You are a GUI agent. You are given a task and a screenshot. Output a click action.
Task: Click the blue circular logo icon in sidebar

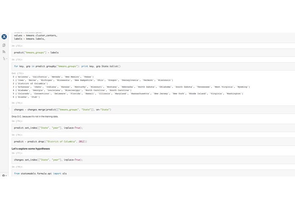(x=4, y=36)
